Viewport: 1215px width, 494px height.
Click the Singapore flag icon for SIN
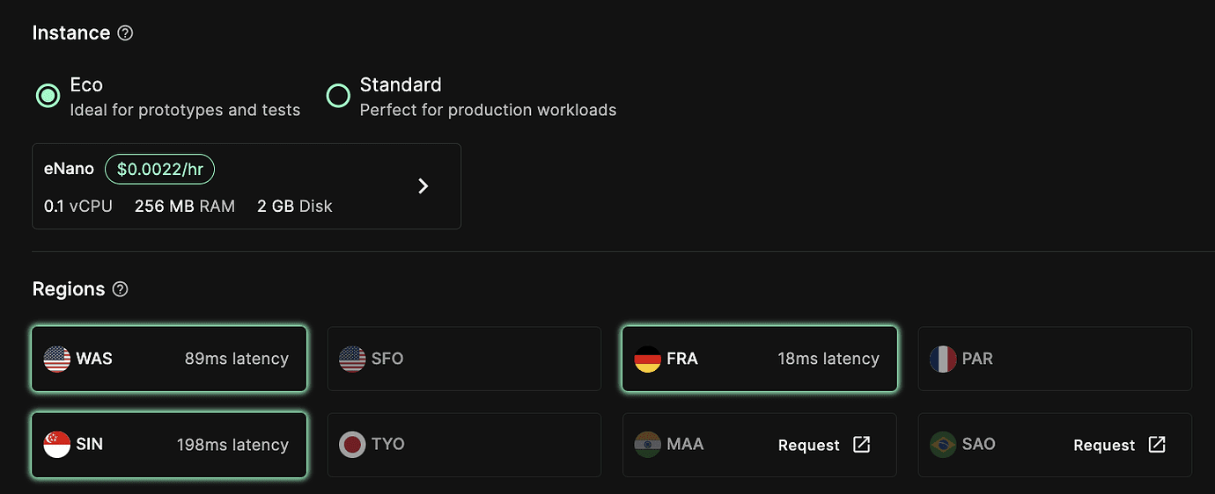point(57,445)
